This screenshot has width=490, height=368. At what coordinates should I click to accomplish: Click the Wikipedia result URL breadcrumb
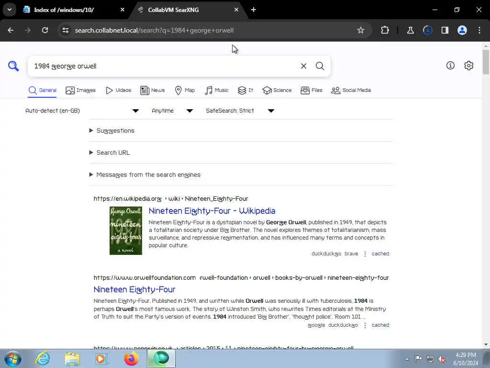171,199
